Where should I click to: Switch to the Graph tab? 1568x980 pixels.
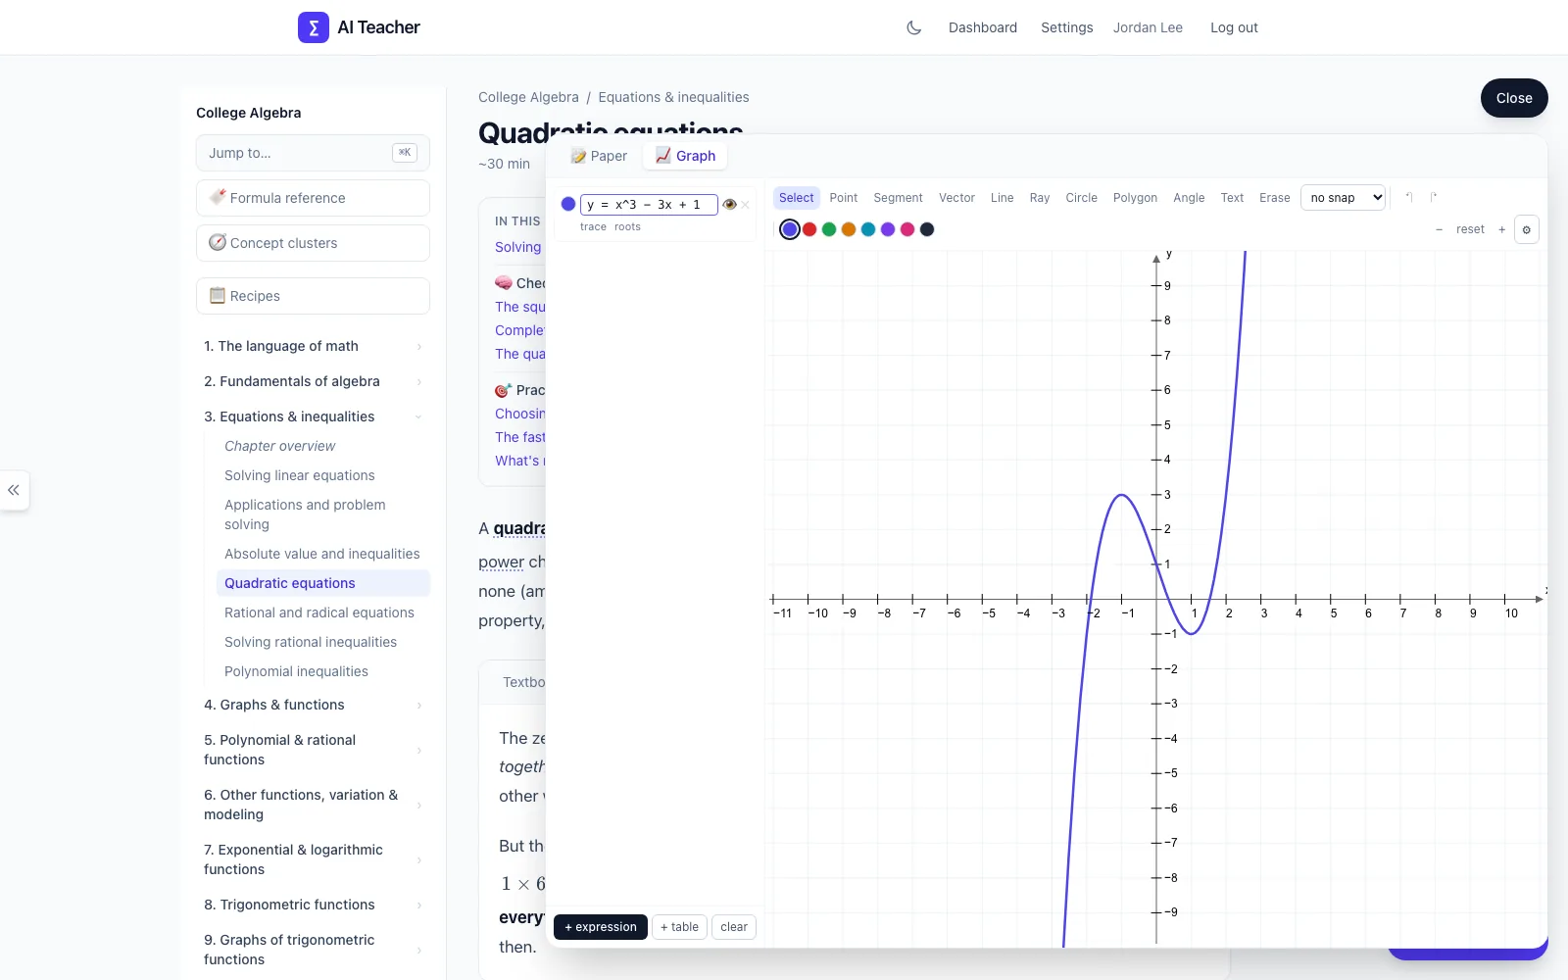point(685,156)
